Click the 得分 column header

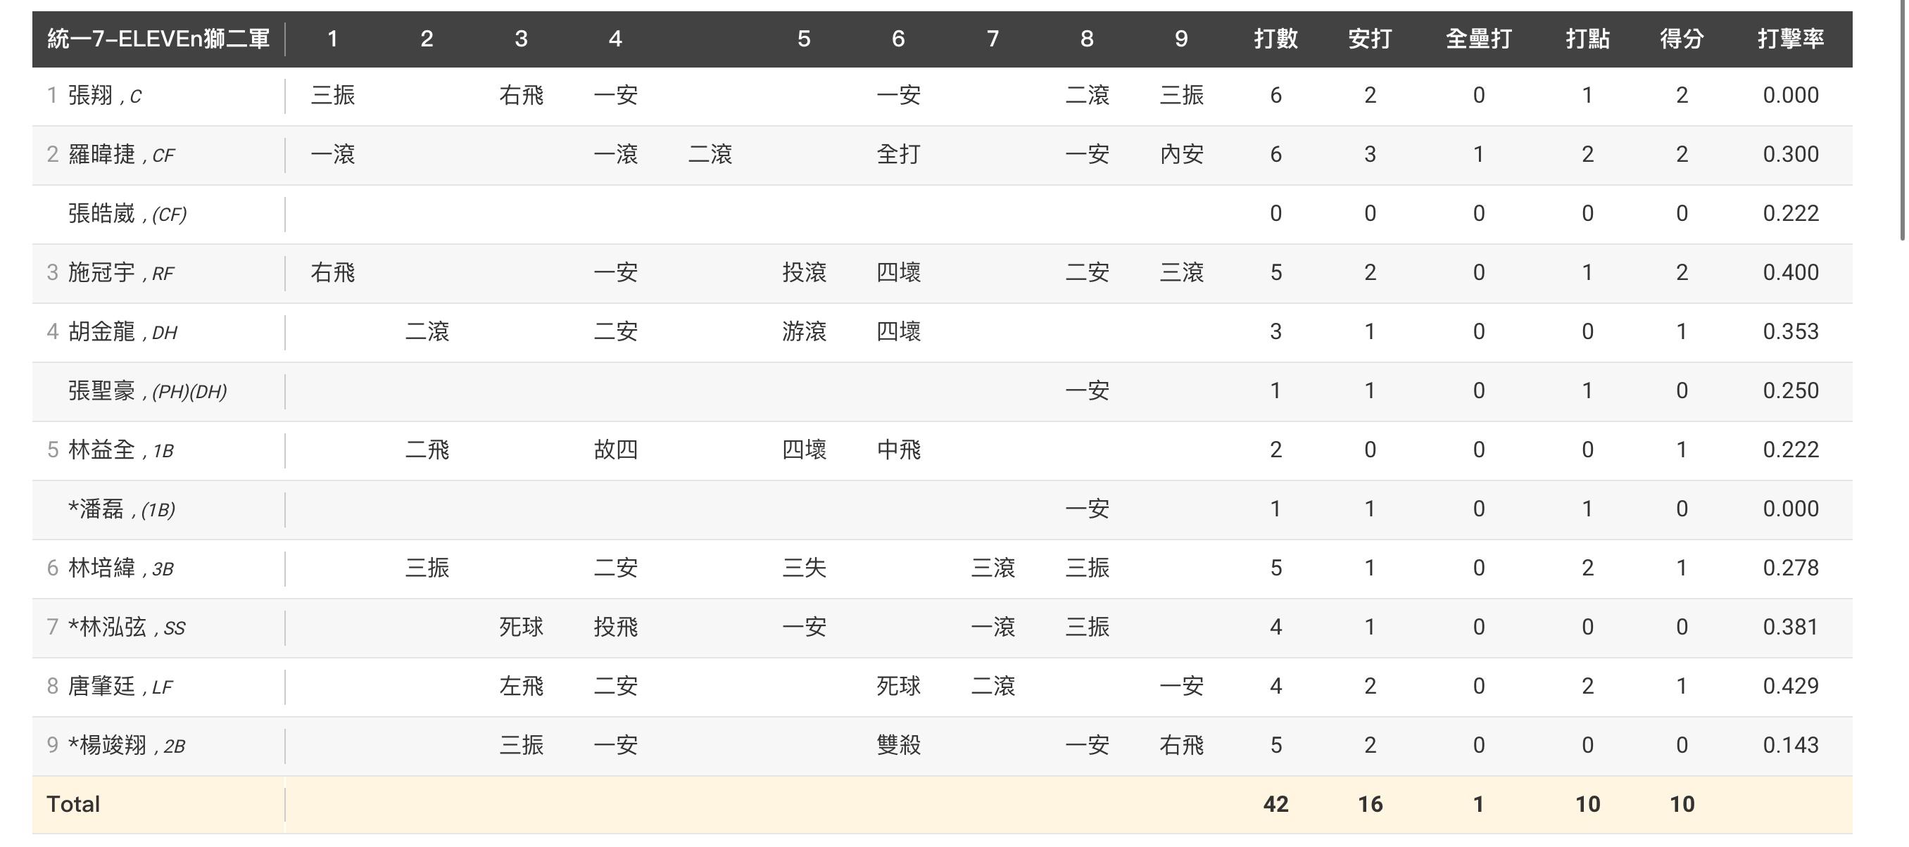[x=1681, y=39]
